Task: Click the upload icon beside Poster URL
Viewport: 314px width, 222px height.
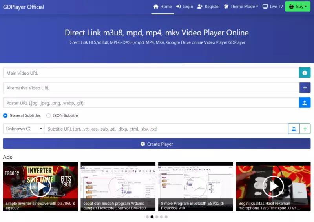Action: pyautogui.click(x=305, y=103)
